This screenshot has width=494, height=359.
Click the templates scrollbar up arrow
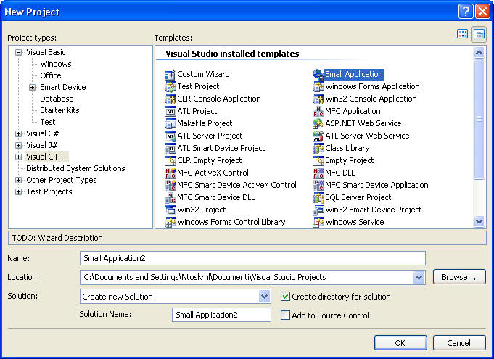tap(479, 52)
